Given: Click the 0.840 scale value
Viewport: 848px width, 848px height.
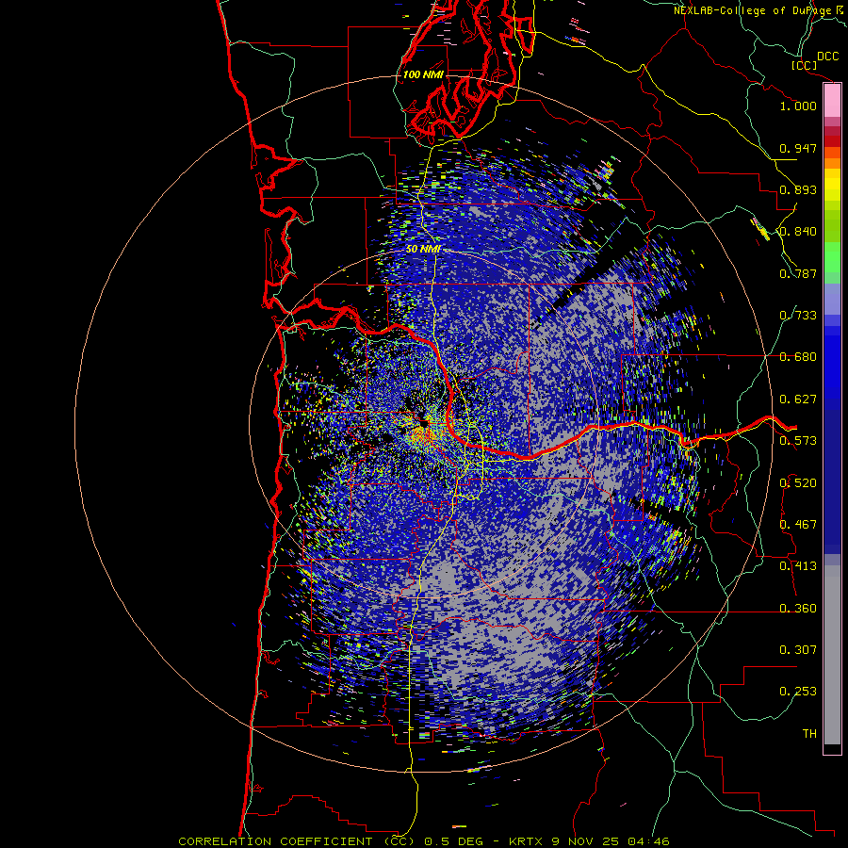Looking at the screenshot, I should 798,232.
